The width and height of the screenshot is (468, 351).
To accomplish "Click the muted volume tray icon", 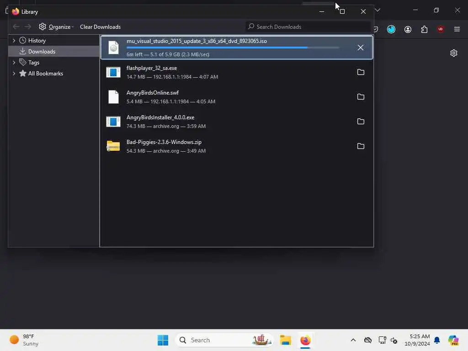I will pos(394,340).
